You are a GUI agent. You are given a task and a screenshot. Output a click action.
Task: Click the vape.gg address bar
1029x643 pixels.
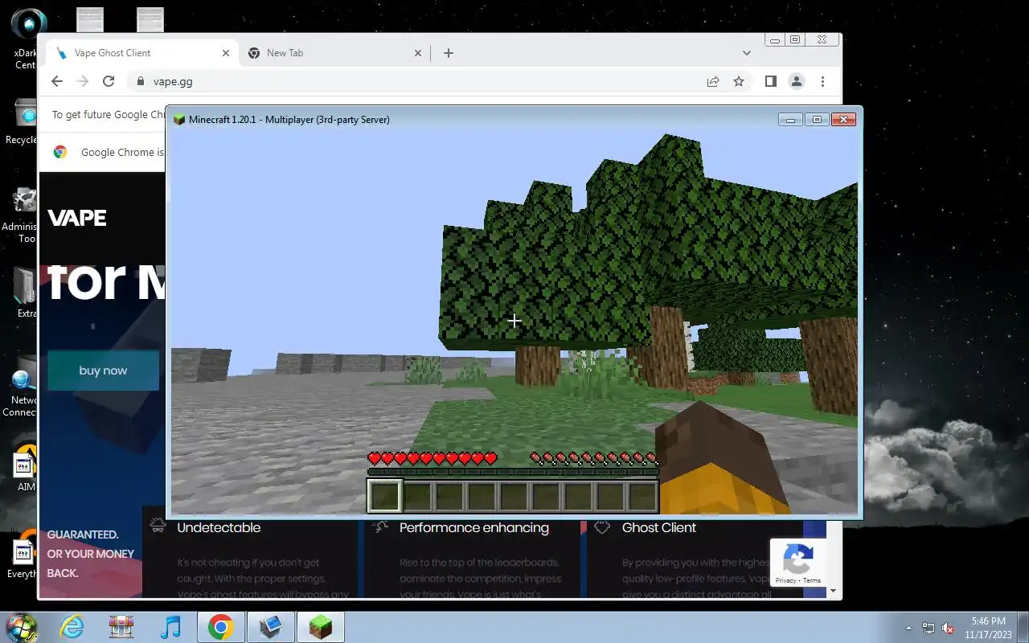(x=418, y=81)
